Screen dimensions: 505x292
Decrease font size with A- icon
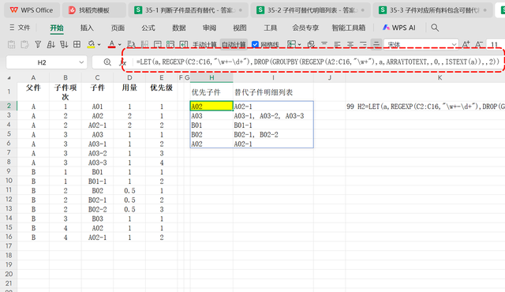click(x=479, y=44)
